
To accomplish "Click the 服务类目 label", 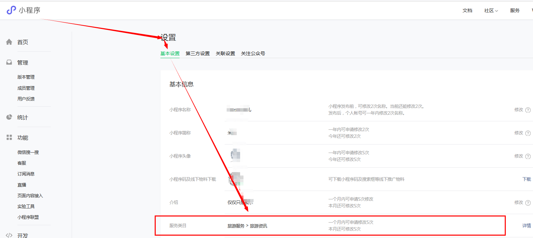I will 178,226.
